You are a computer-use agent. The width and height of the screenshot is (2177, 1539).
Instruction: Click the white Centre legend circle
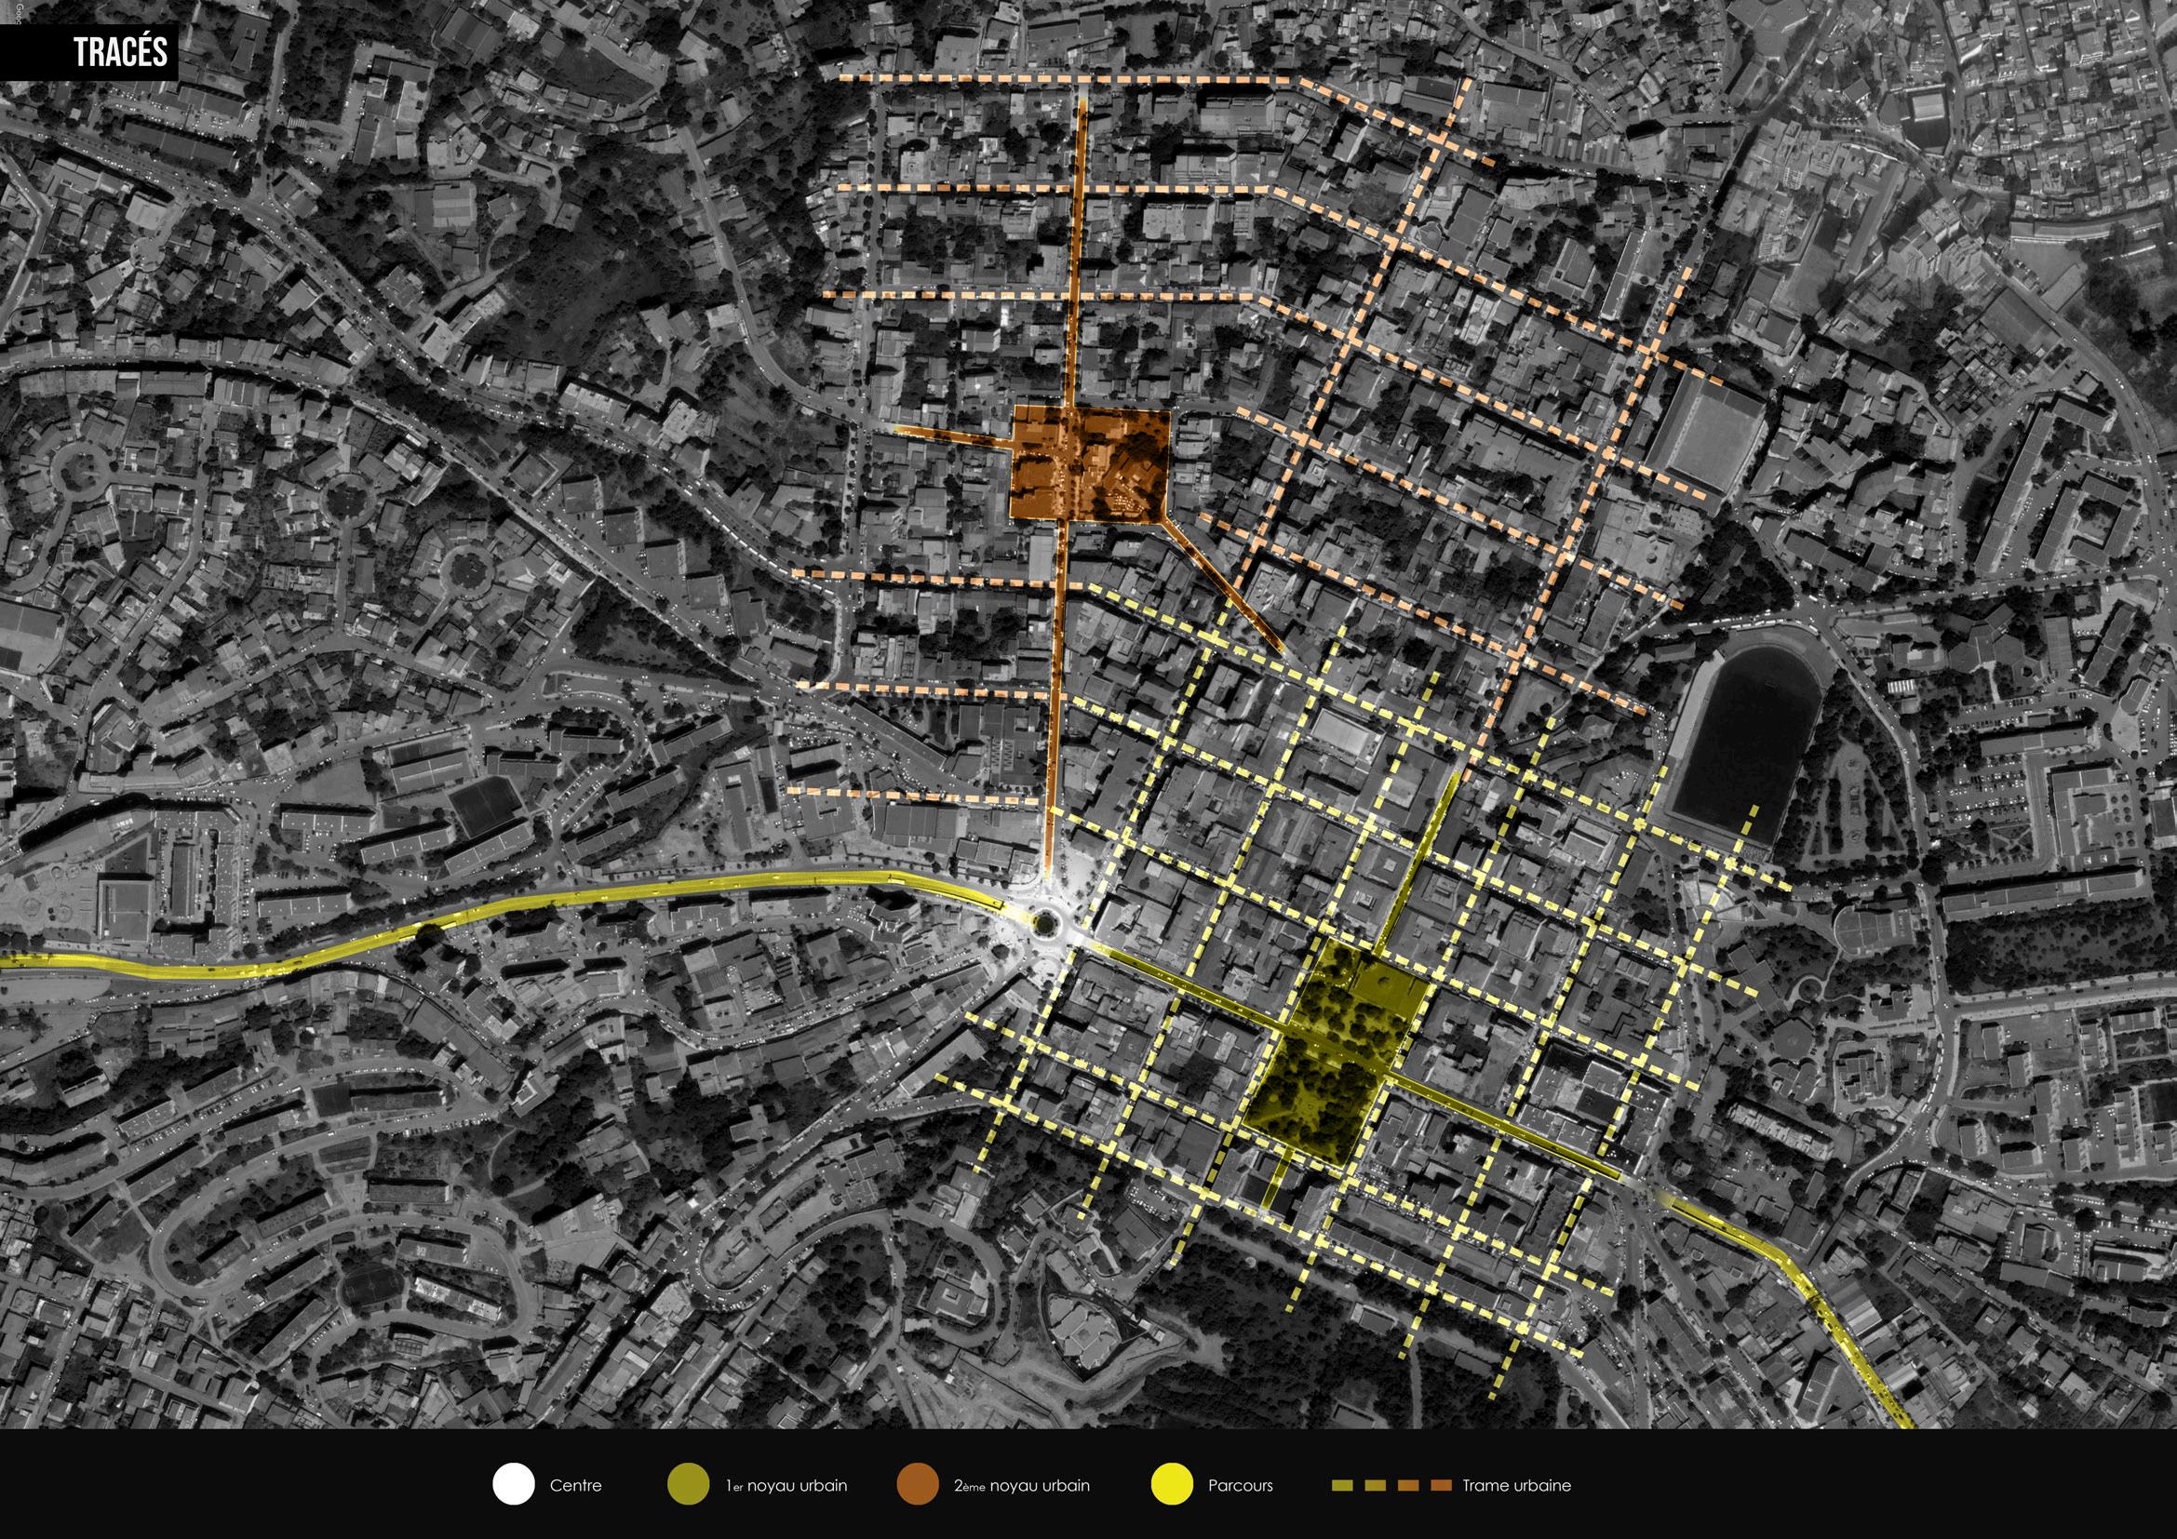click(514, 1485)
